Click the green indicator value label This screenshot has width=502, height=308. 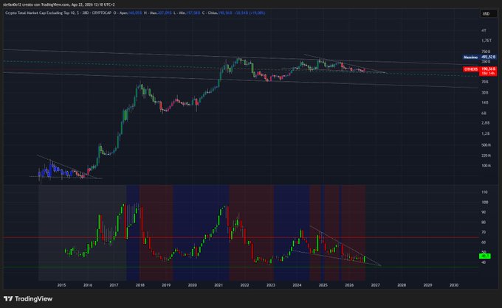[485, 256]
